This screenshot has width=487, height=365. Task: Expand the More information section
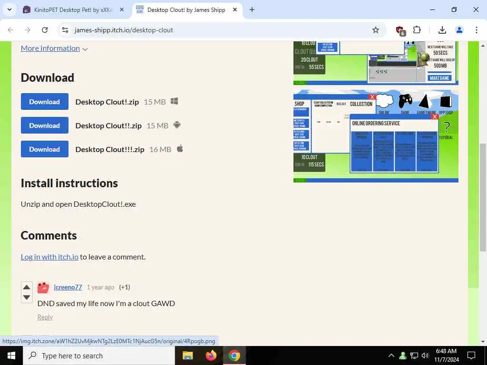click(54, 48)
